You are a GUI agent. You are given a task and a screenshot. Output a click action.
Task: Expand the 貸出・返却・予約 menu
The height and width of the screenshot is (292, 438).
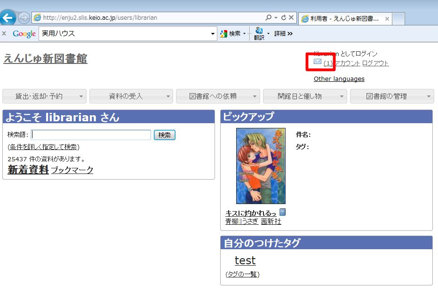44,96
